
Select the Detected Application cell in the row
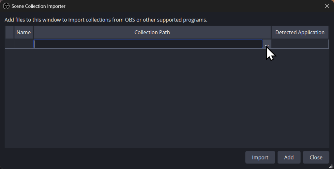coord(300,44)
